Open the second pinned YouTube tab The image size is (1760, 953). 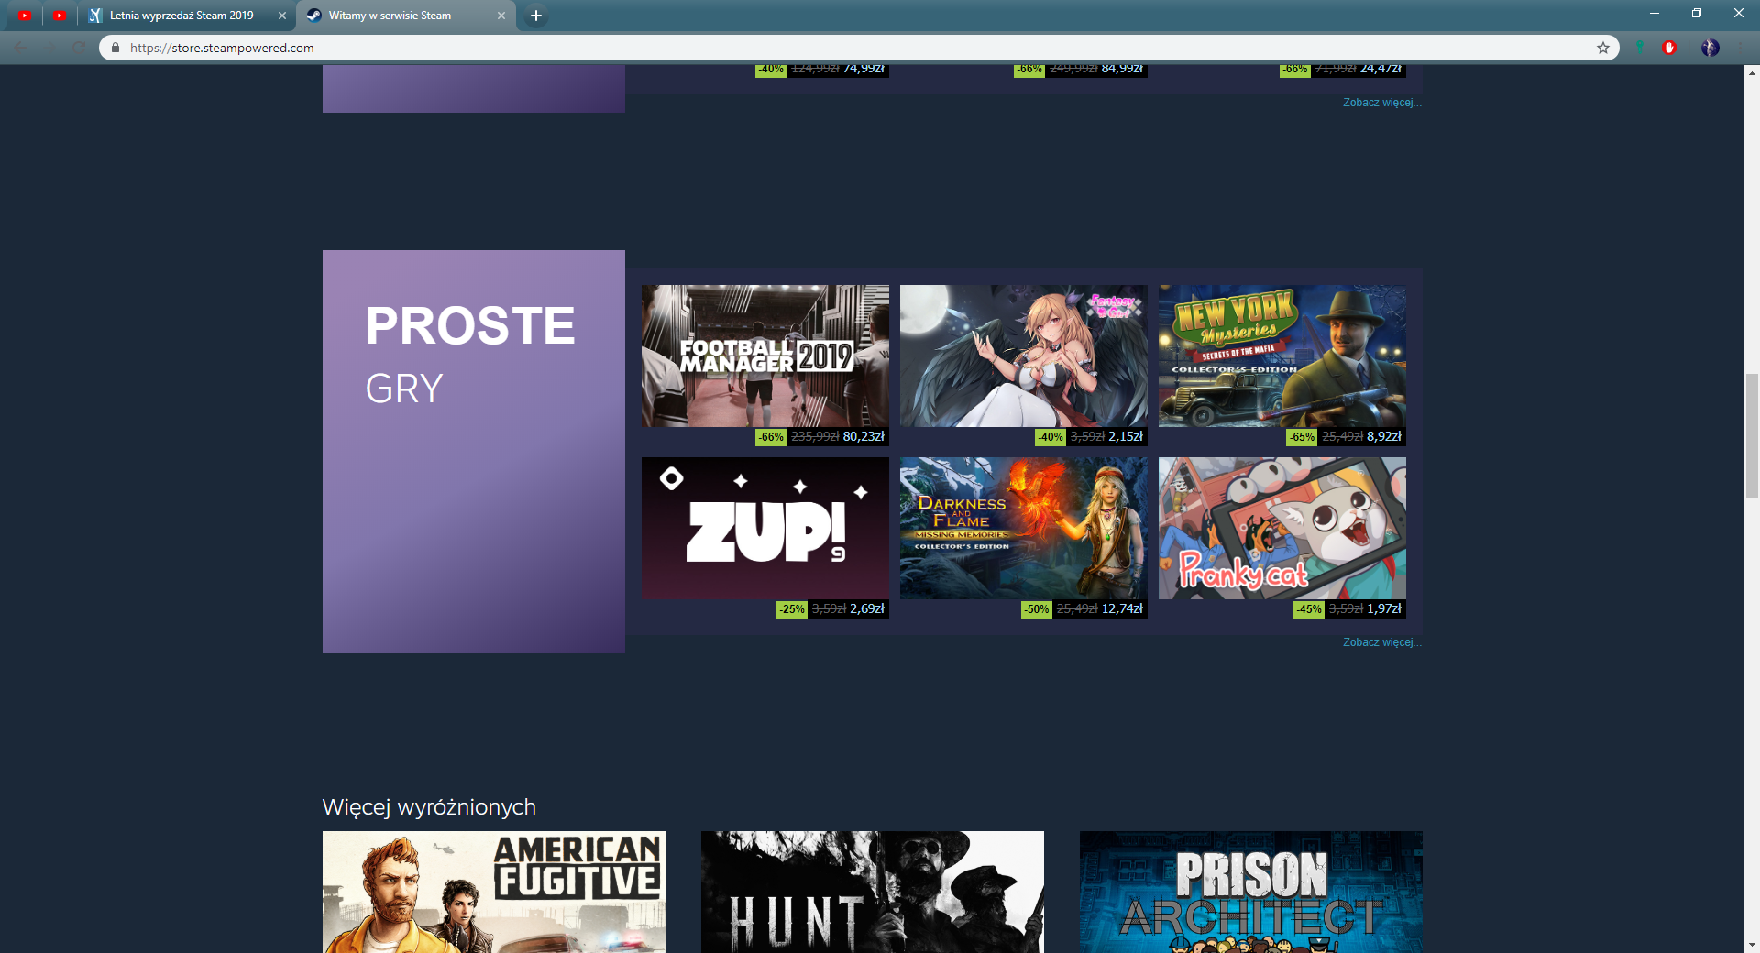pos(60,16)
